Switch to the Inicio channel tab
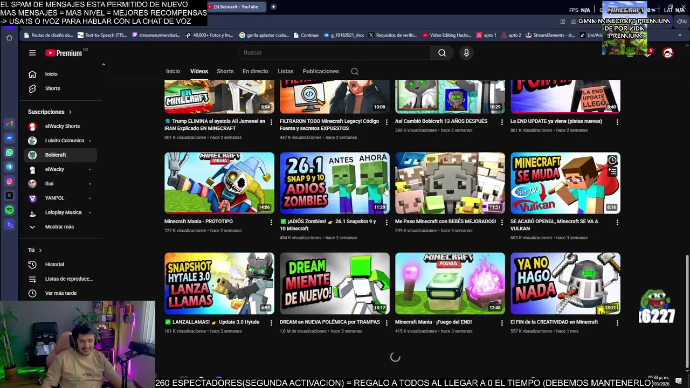 (173, 71)
